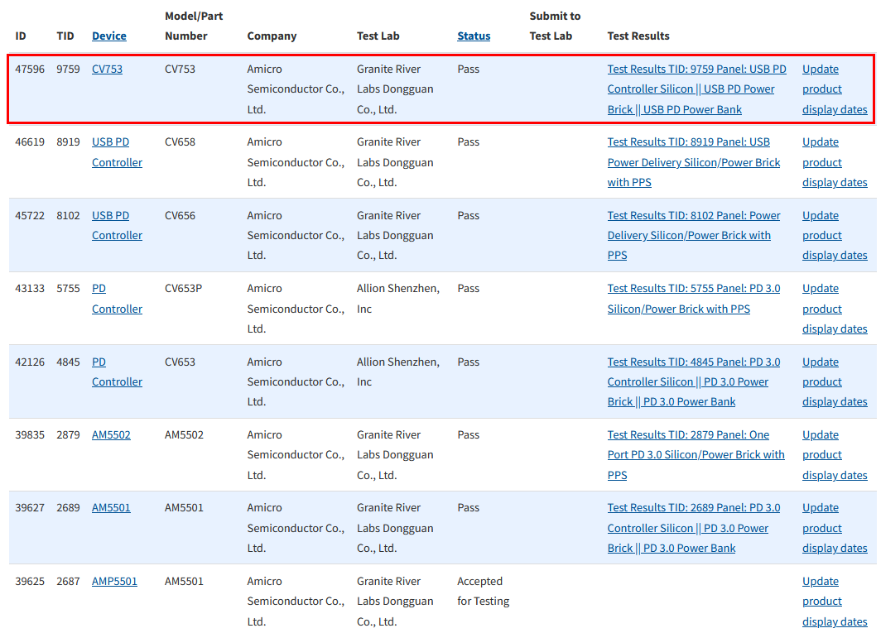This screenshot has width=881, height=633.
Task: Select ID cell 39625
Action: point(30,582)
